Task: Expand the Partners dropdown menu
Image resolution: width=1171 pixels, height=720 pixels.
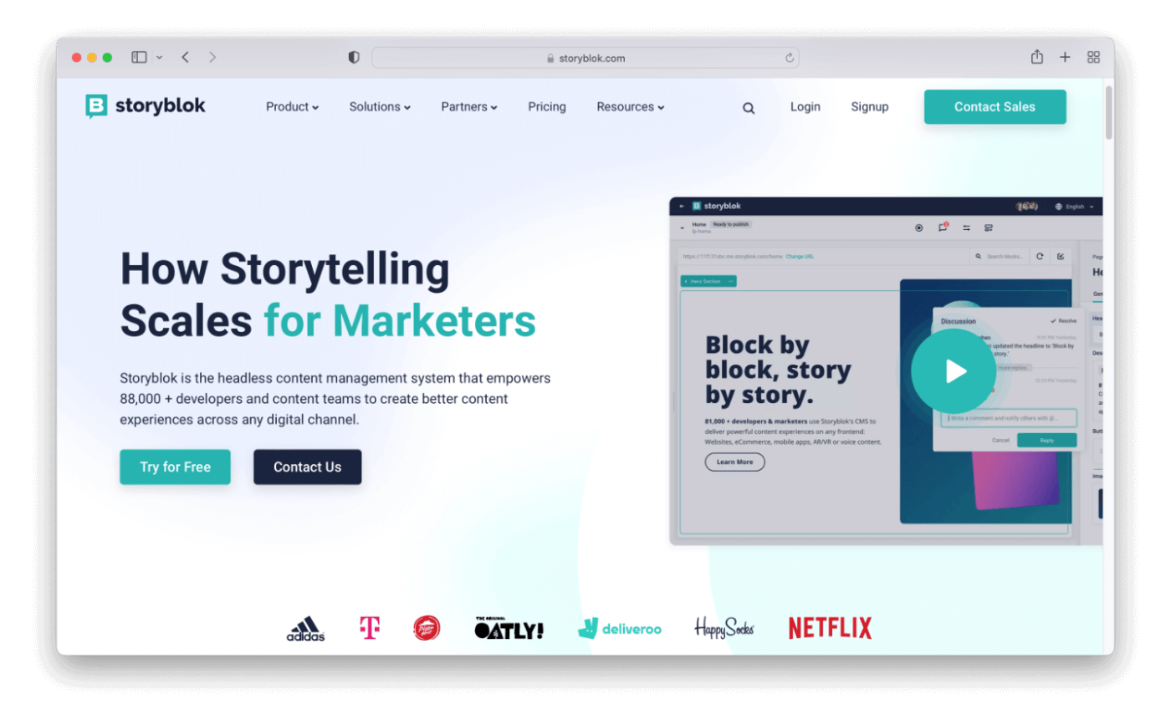Action: (469, 107)
